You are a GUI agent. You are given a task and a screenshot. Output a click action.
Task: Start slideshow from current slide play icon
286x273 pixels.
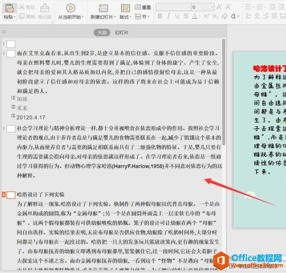point(71,8)
